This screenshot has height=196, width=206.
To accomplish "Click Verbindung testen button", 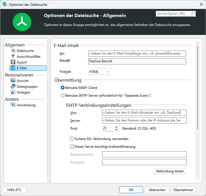I will (x=170, y=171).
